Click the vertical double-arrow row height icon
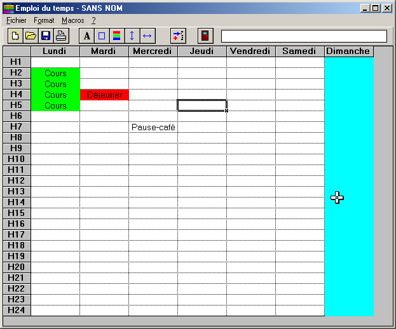Viewport: 396px width, 329px height. tap(132, 36)
